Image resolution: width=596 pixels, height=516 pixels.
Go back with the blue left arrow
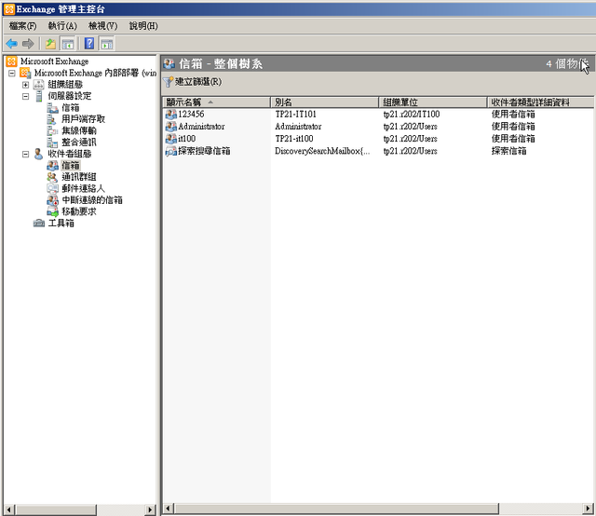click(12, 44)
